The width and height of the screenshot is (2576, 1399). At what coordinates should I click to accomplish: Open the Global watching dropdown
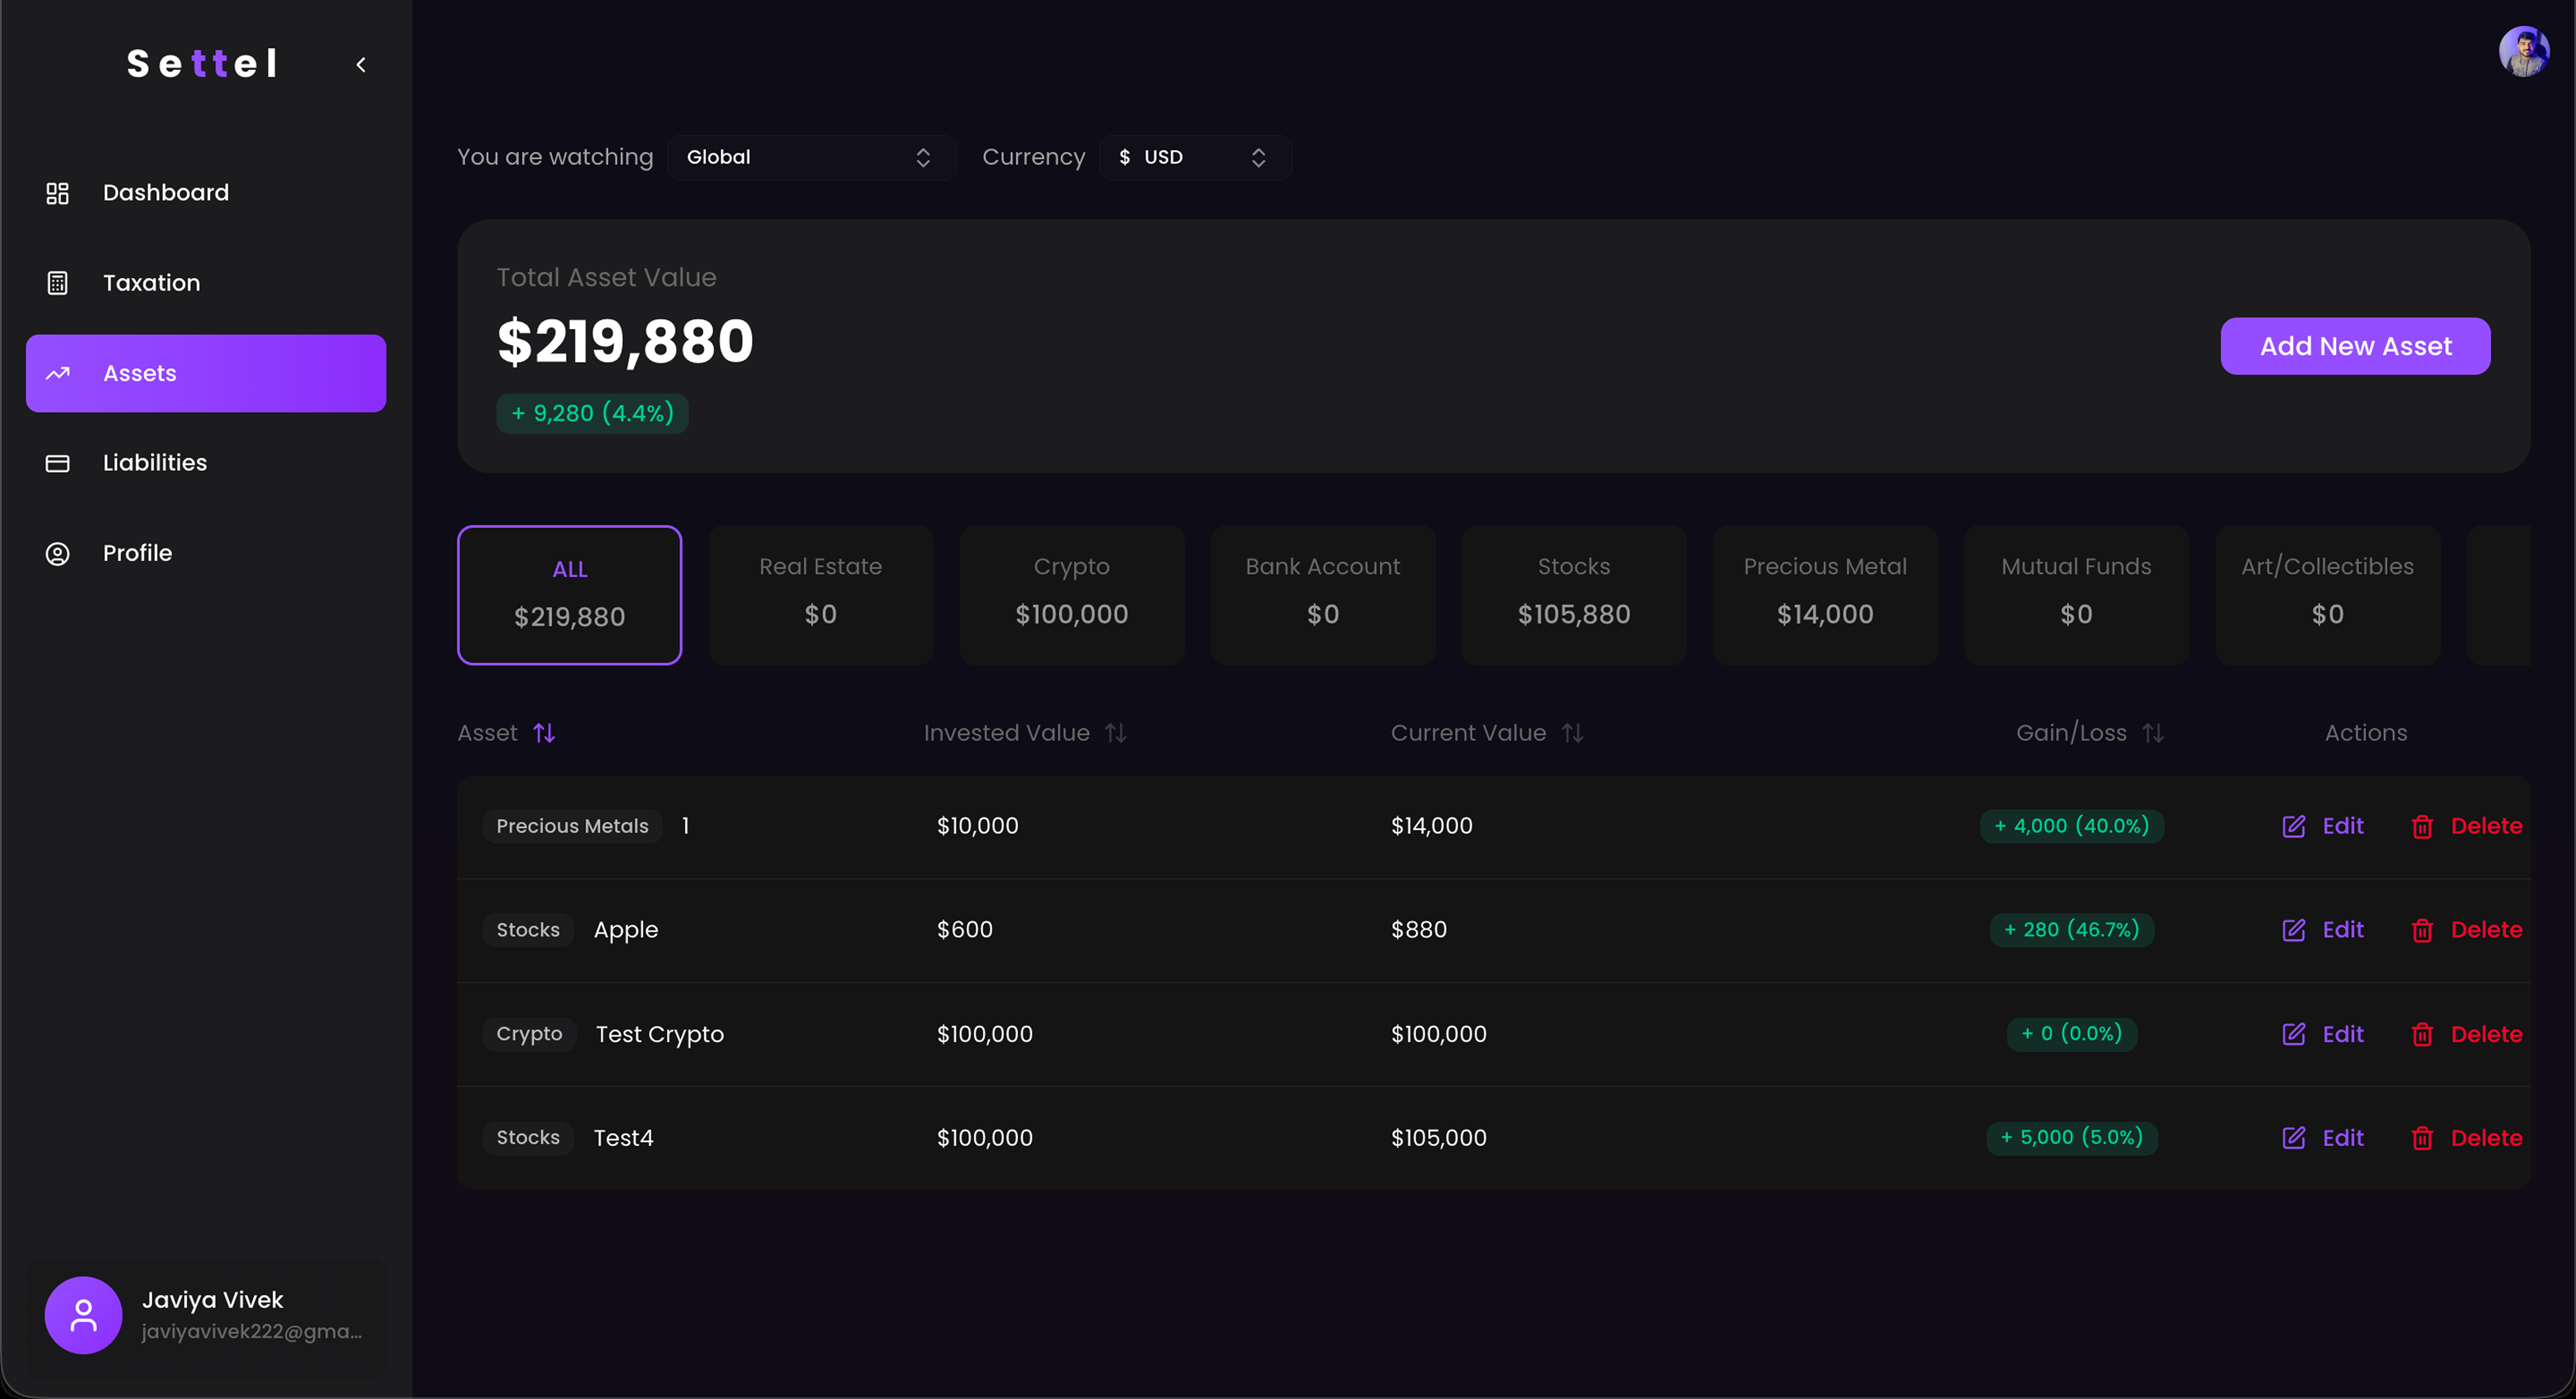[x=810, y=157]
